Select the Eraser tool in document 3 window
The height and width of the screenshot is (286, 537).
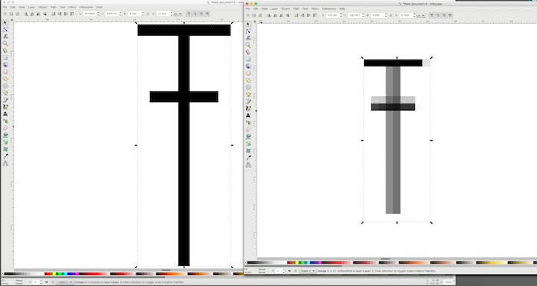pyautogui.click(x=5, y=128)
